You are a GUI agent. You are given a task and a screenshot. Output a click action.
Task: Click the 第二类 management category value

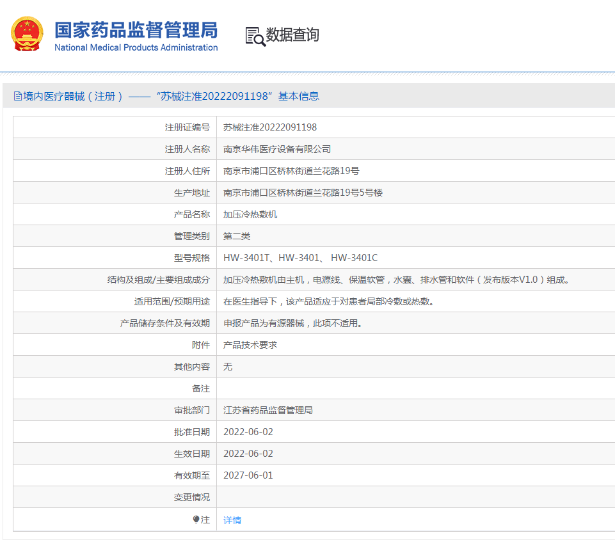tap(237, 236)
